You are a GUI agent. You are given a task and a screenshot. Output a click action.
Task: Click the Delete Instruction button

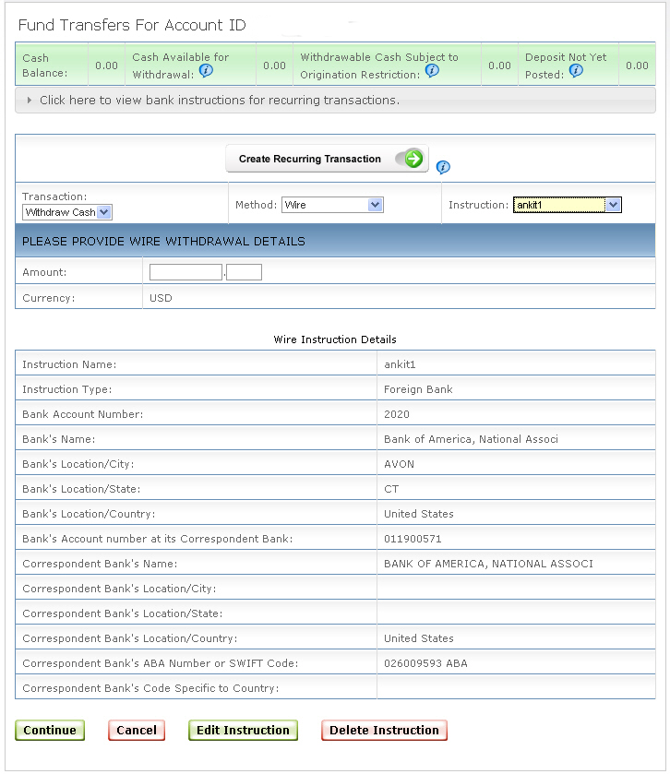point(384,730)
